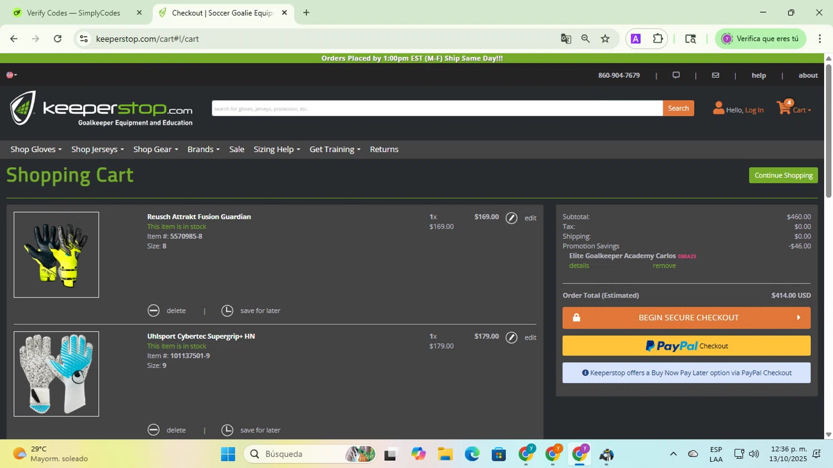Close the Verify Codes tab
Screen dimensions: 833x468
pyautogui.click(x=139, y=13)
